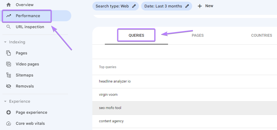Click the Performance trending-arrow icon
This screenshot has height=130, width=277.
(x=9, y=16)
